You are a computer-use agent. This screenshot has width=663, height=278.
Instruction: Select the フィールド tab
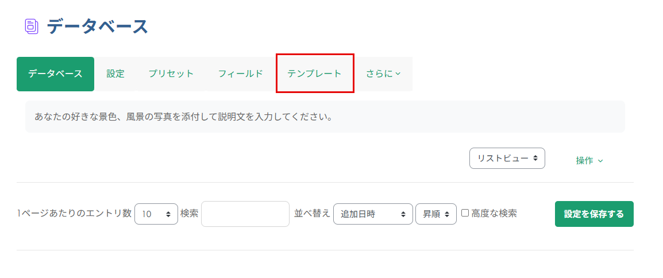coord(240,74)
